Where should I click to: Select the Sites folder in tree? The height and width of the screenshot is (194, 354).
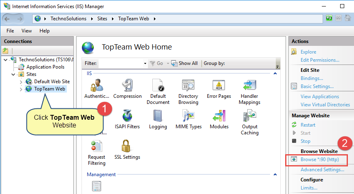click(x=31, y=74)
